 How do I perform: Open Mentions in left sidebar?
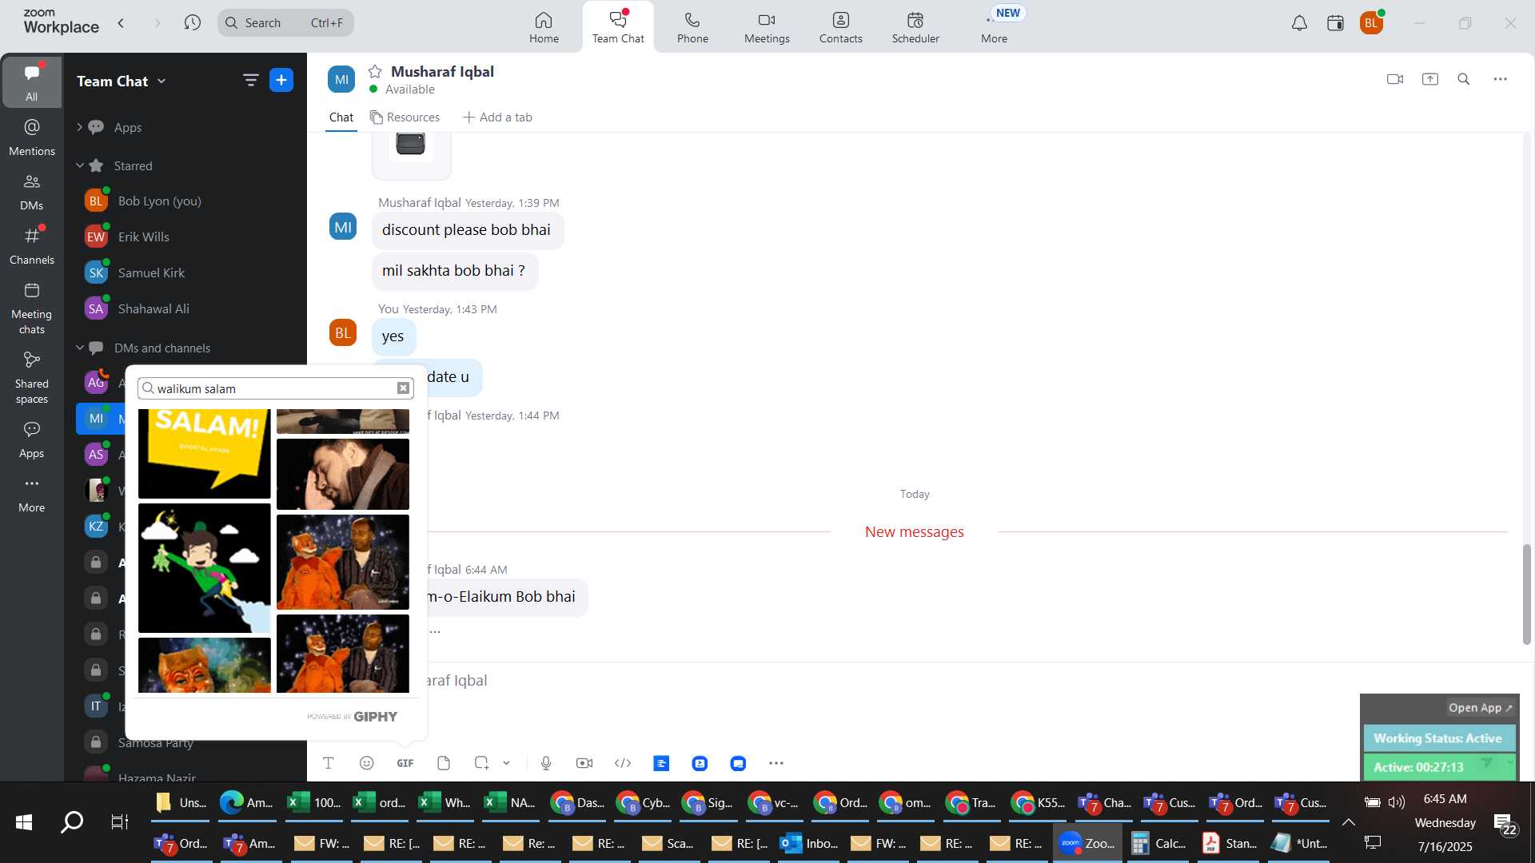click(x=31, y=137)
